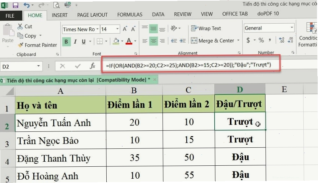Toggle Italic formatting

click(x=75, y=42)
